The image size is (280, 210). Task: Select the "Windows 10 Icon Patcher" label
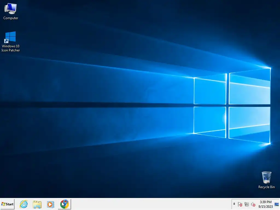coord(11,48)
